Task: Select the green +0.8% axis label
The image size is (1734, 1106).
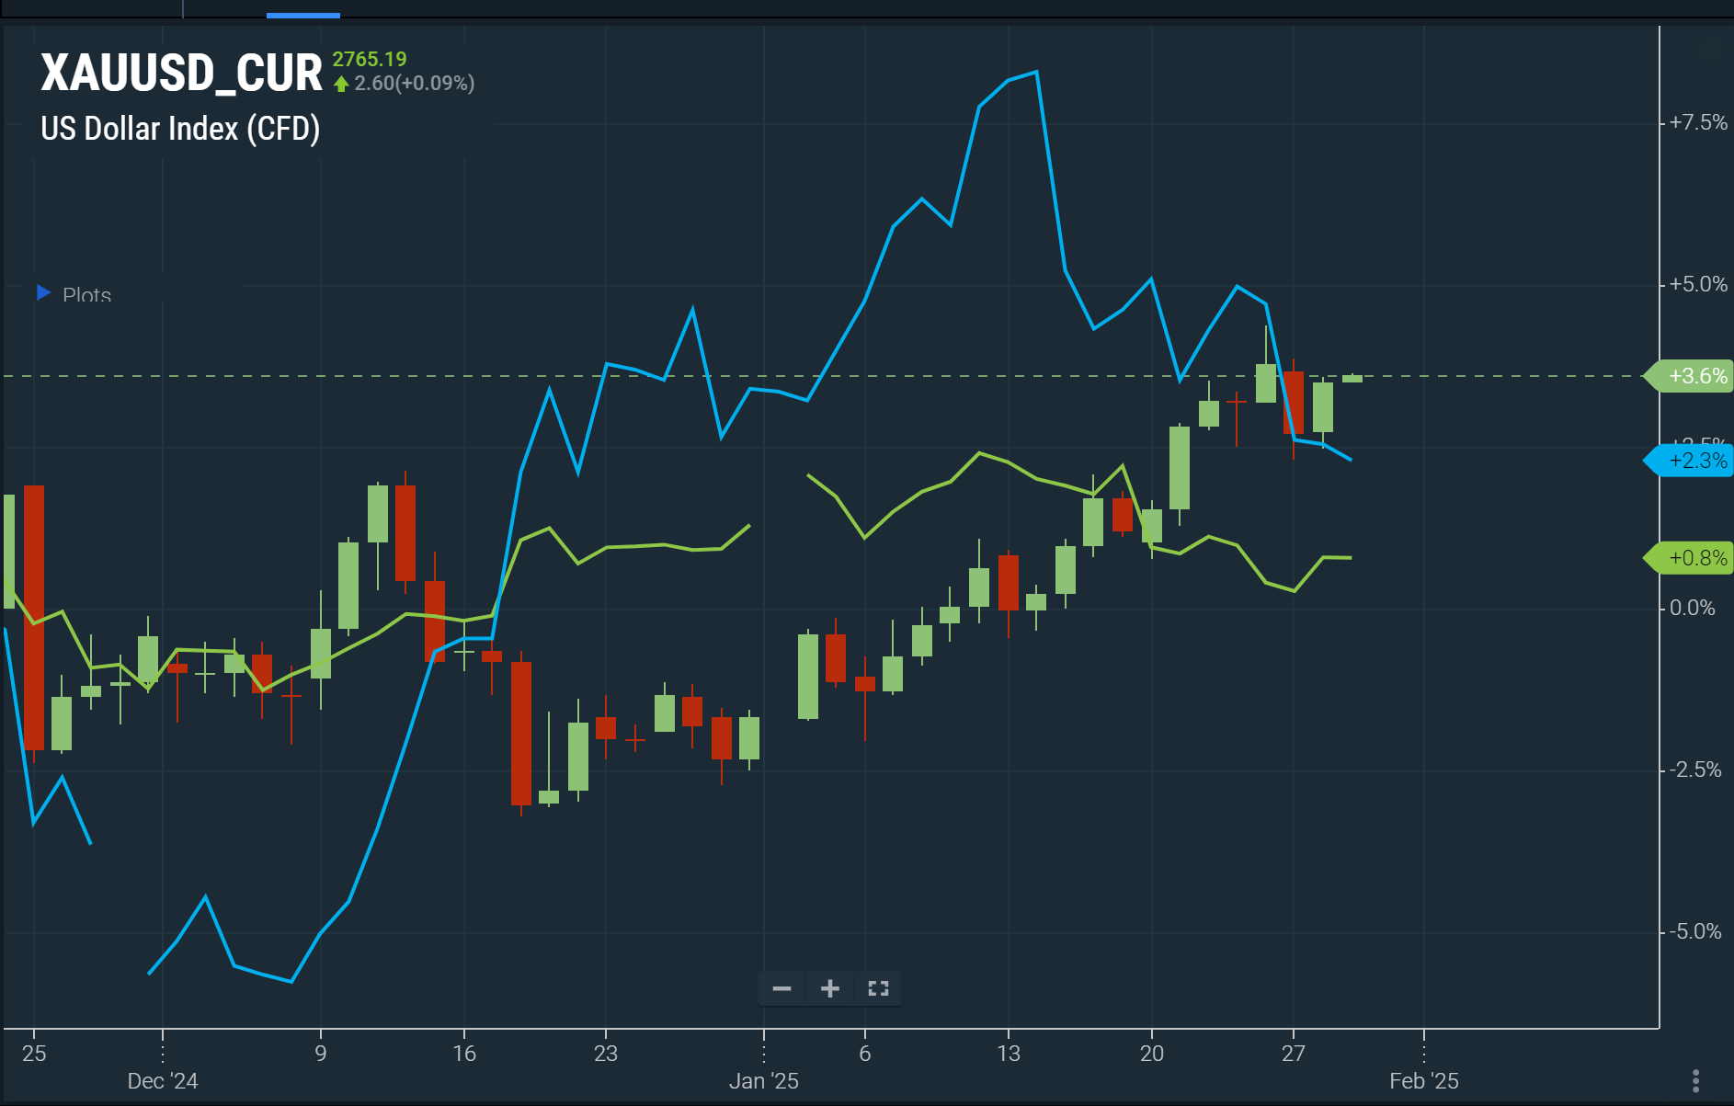Action: pos(1695,558)
